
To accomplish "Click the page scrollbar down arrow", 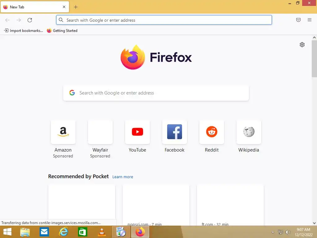I will tap(314, 223).
